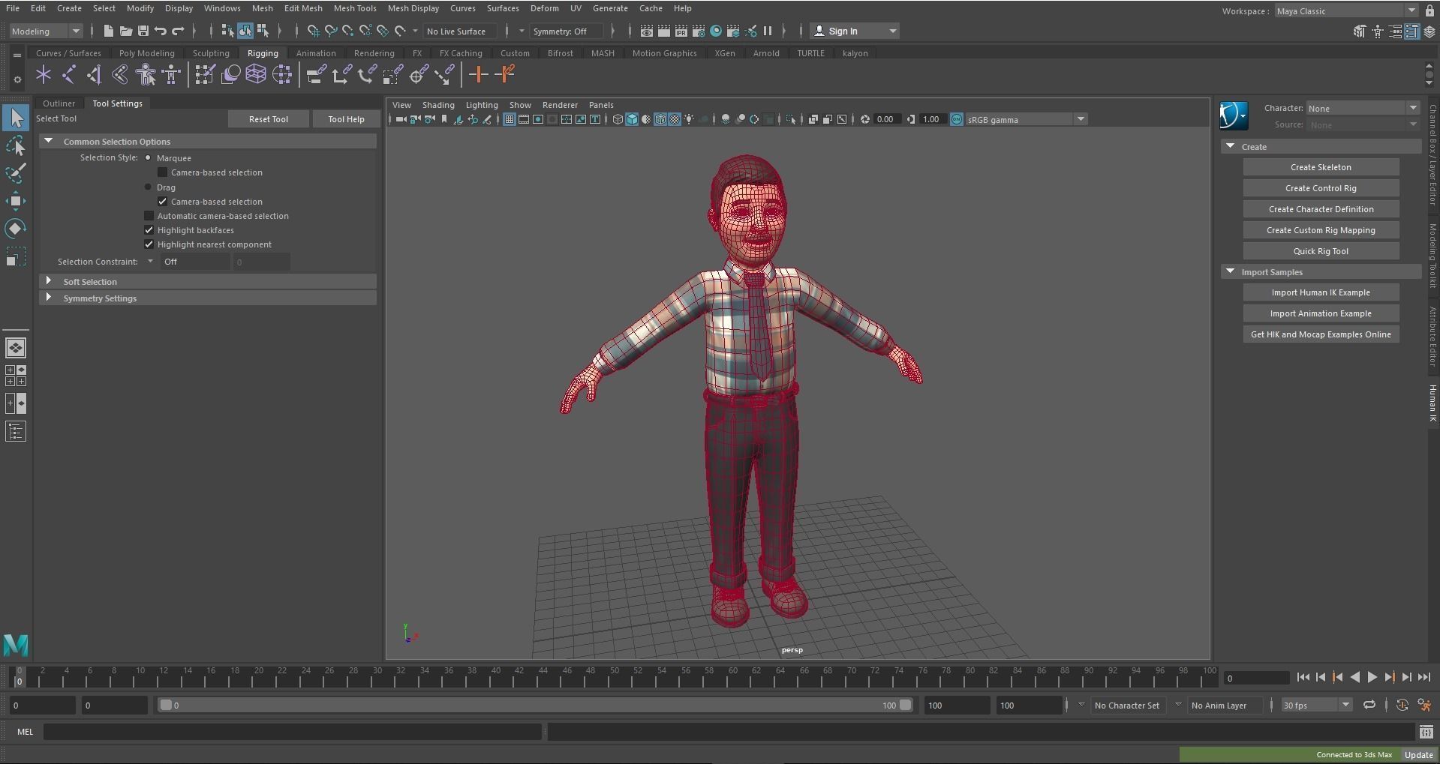This screenshot has width=1440, height=764.
Task: Open the Workspace Maya Classic dropdown
Action: point(1345,10)
